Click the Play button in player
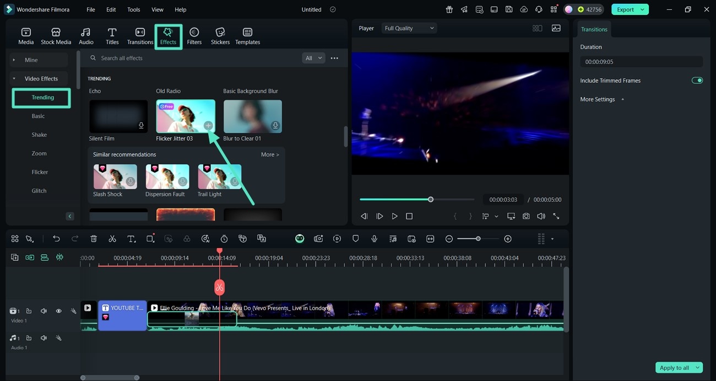The height and width of the screenshot is (381, 716). tap(394, 216)
